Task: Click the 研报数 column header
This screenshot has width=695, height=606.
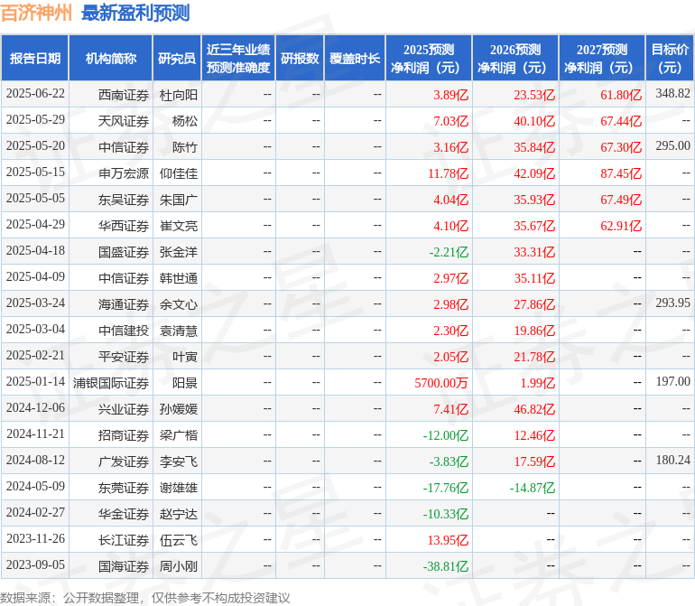Action: point(300,58)
